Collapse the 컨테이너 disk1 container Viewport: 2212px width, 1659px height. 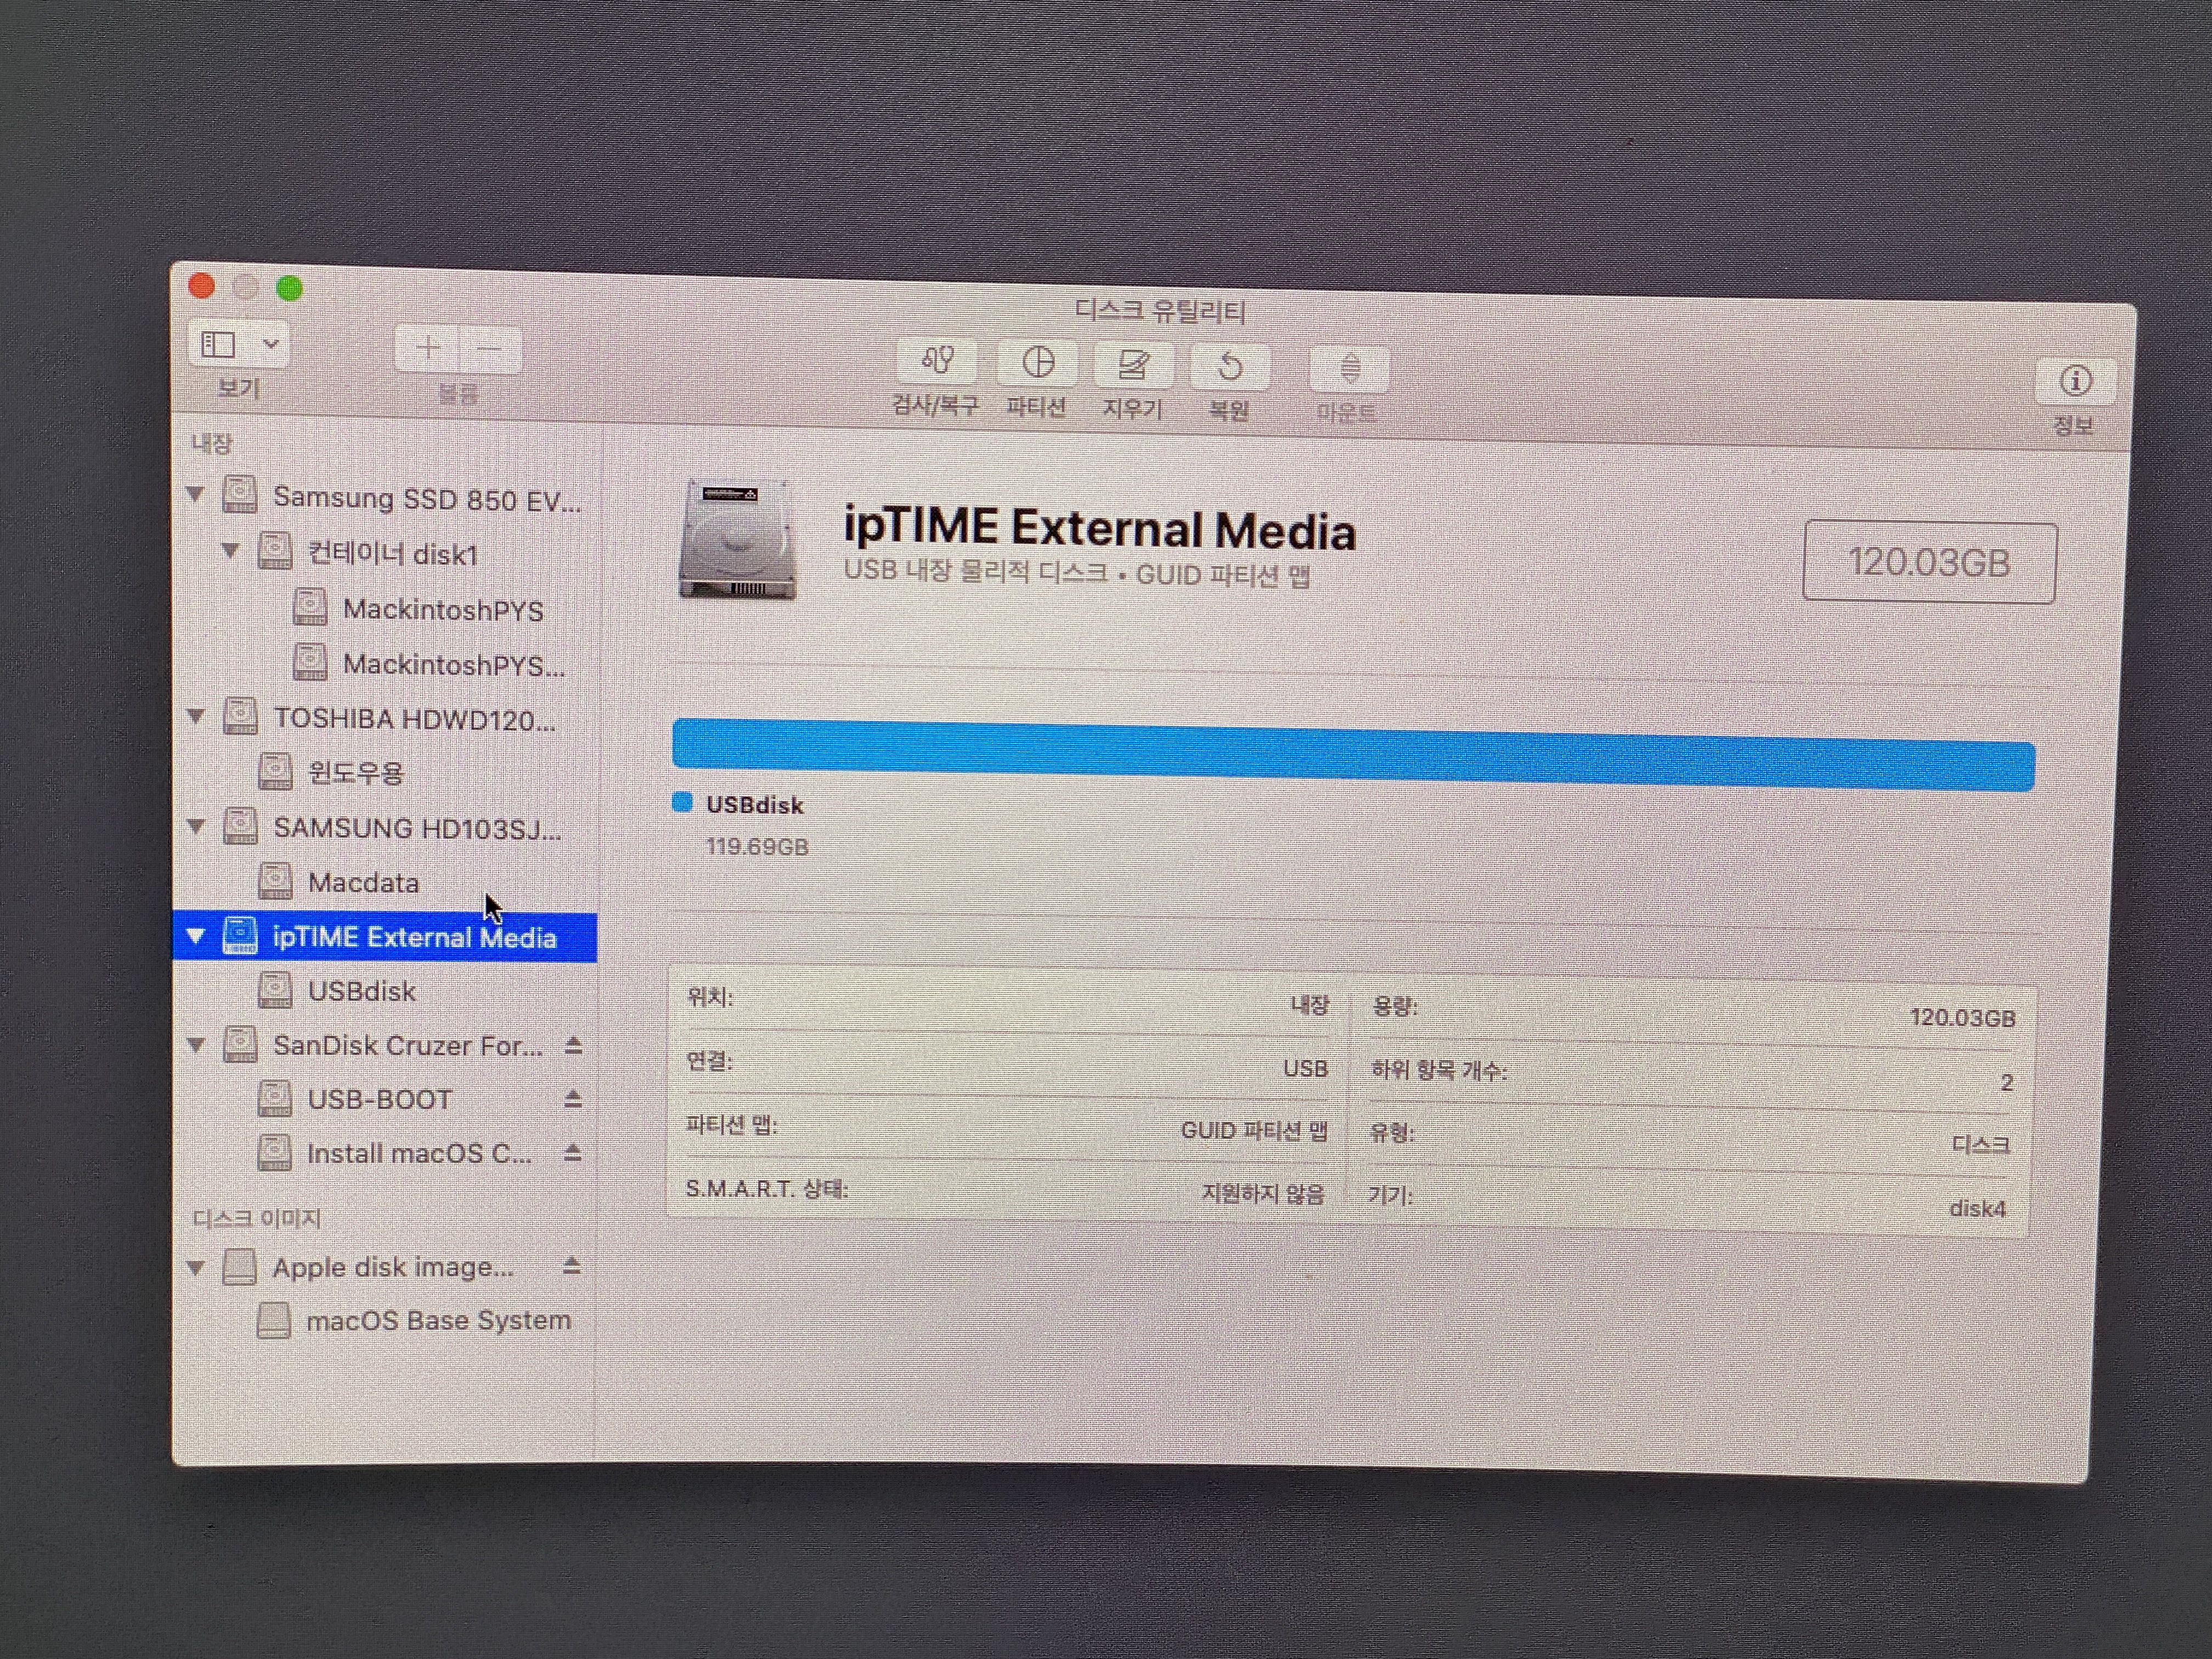pos(231,550)
